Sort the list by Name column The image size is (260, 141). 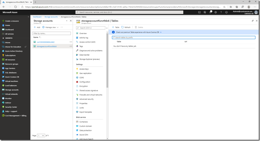pos(36,37)
